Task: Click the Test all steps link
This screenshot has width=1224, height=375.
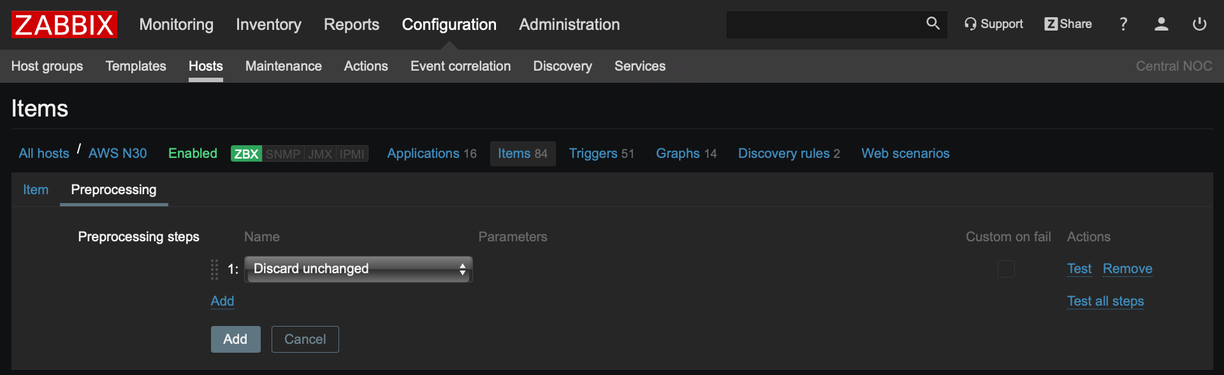Action: pyautogui.click(x=1105, y=301)
